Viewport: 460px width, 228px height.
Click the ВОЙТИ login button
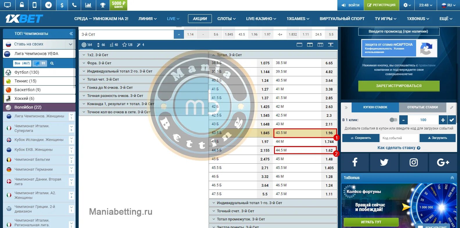[350, 5]
